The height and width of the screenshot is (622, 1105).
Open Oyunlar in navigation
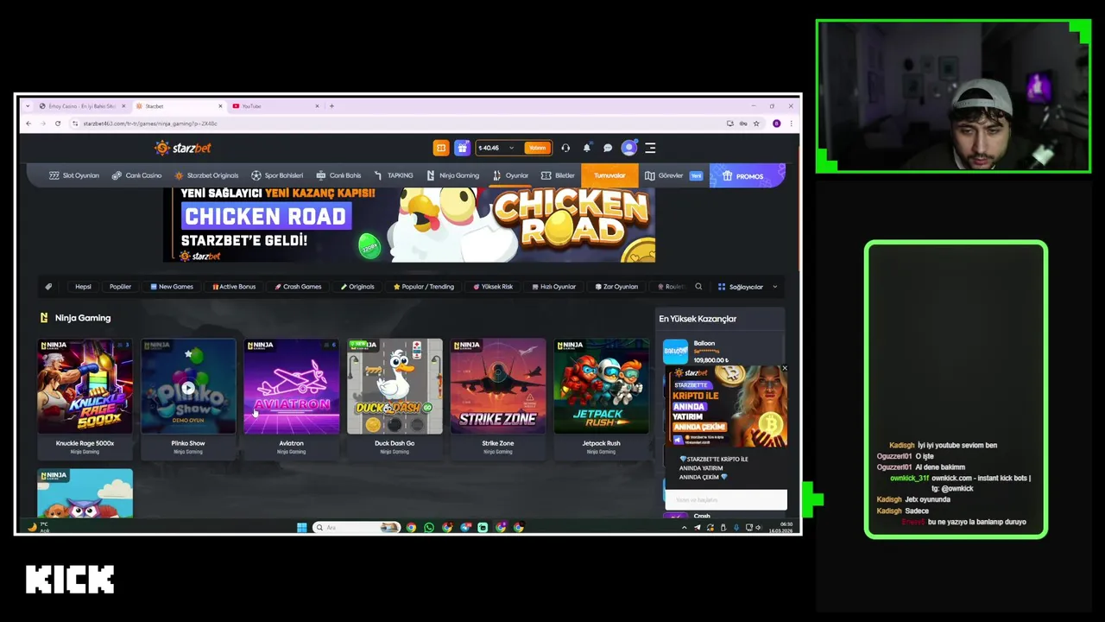tap(510, 175)
